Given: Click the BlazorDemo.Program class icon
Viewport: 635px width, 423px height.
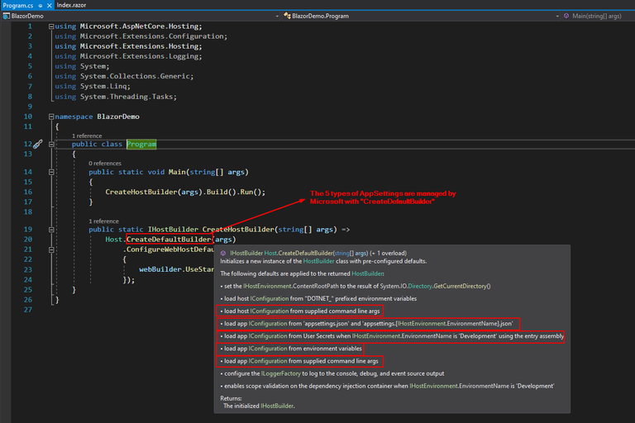Looking at the screenshot, I should (286, 16).
